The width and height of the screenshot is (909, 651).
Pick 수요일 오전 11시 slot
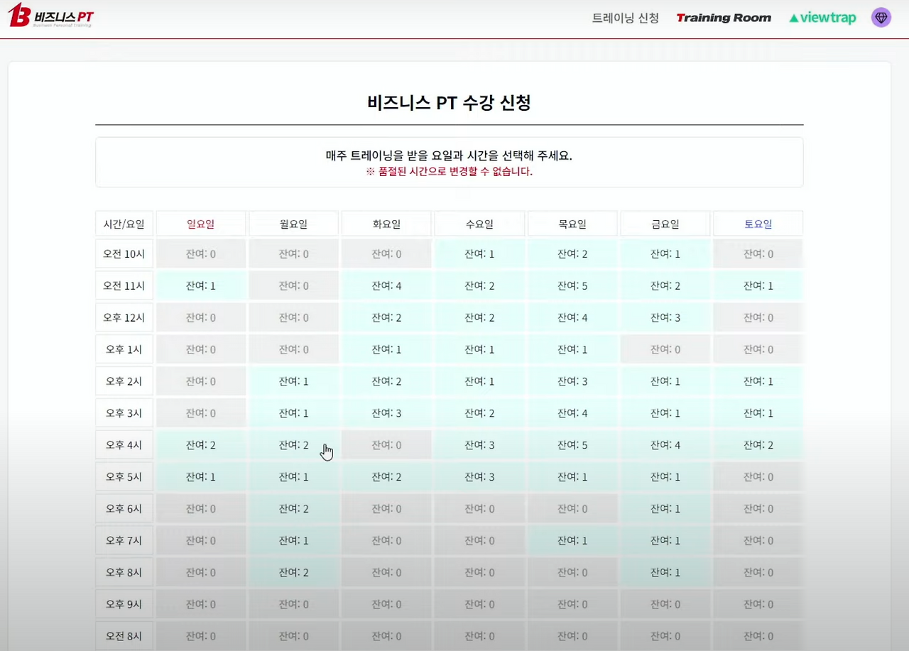(479, 286)
